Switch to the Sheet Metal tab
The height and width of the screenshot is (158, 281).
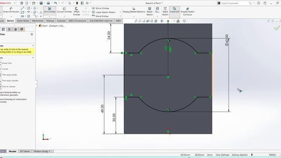[x=23, y=21]
